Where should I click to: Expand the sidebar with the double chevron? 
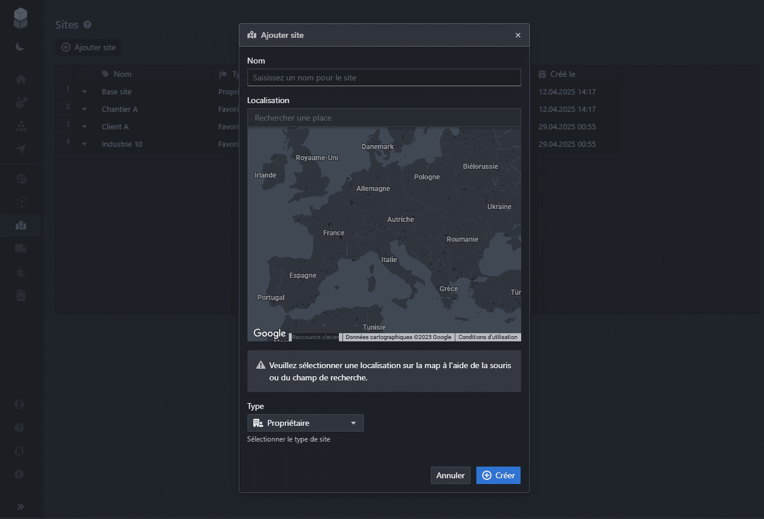(21, 506)
